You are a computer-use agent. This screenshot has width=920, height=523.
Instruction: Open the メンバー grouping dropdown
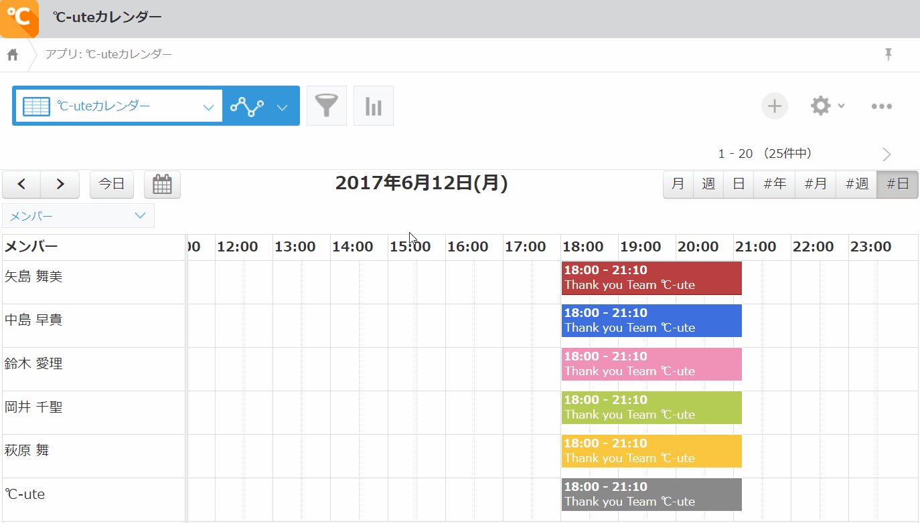(78, 215)
